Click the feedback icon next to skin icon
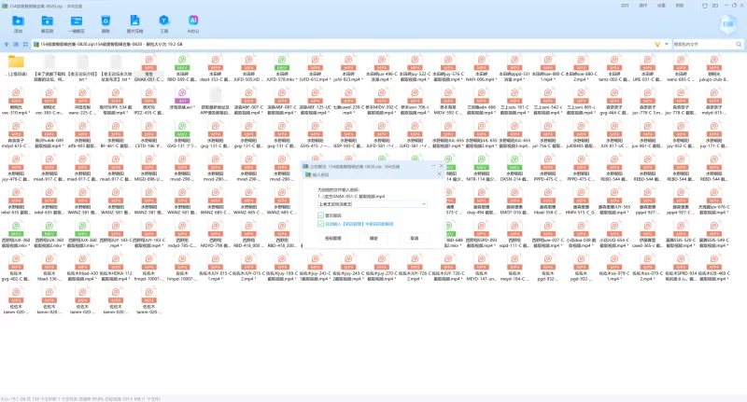This screenshot has height=402, width=747. coord(715,6)
